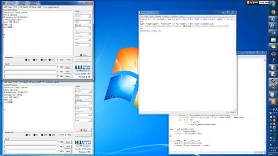Click 'Serial port COM55 opened' log line

click(x=16, y=13)
